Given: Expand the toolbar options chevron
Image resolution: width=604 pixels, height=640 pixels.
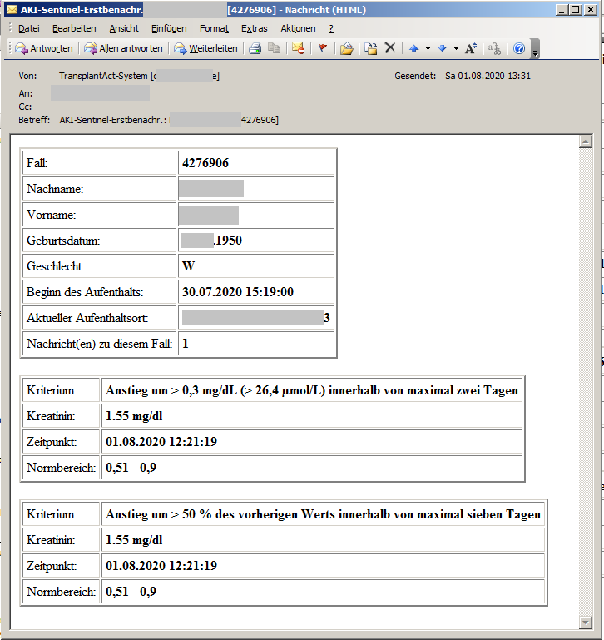Looking at the screenshot, I should (x=536, y=49).
